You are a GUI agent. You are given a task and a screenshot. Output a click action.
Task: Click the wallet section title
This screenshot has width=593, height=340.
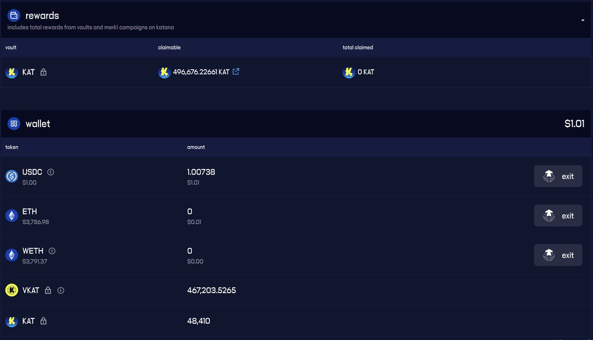tap(38, 124)
